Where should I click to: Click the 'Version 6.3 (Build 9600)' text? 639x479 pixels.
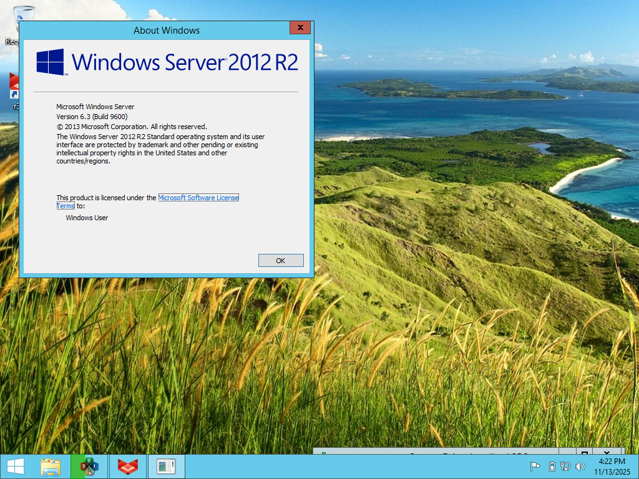point(92,117)
